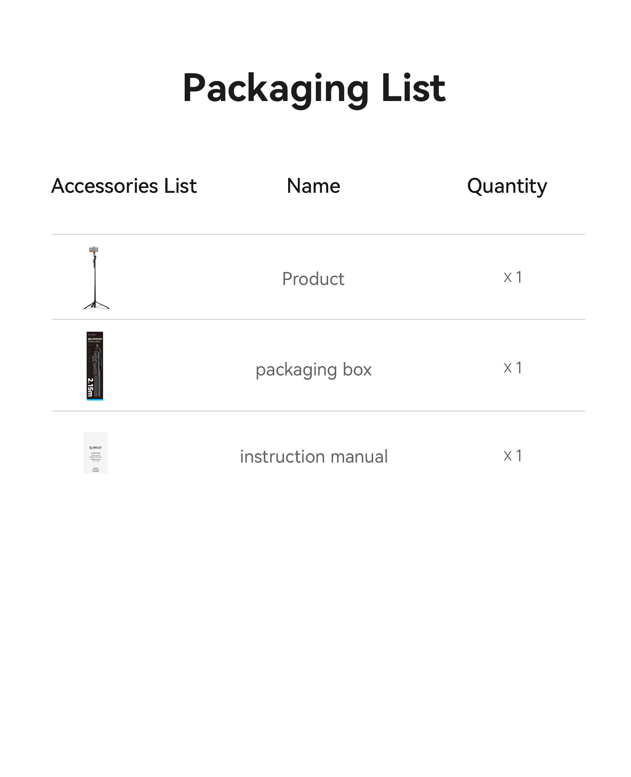Click the packaging box name text
The image size is (631, 777).
[313, 370]
